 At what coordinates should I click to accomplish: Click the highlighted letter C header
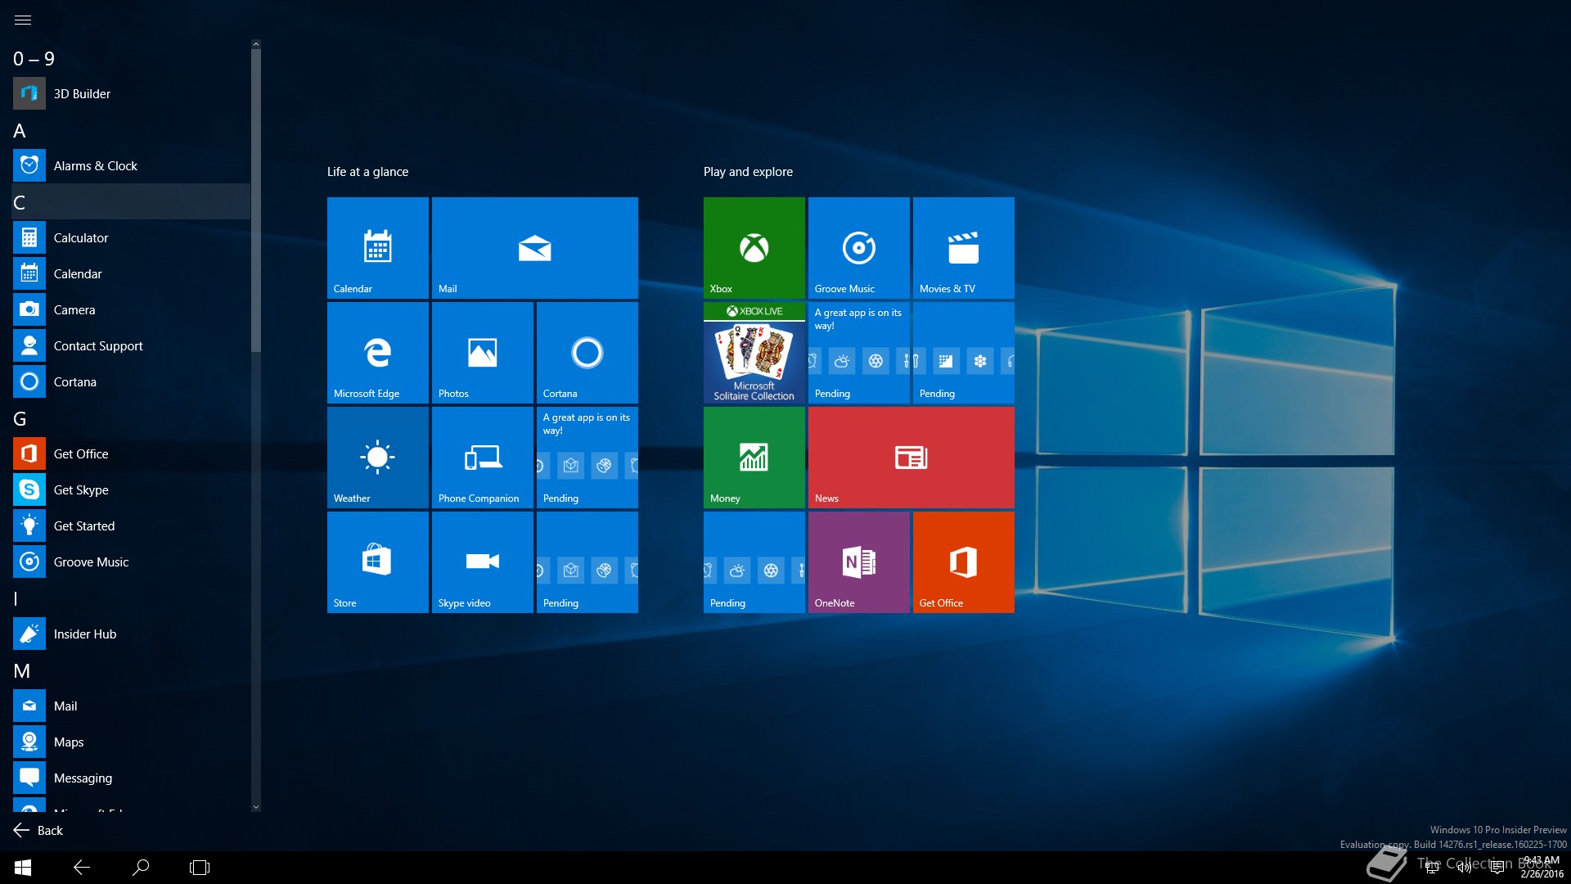[x=131, y=202]
